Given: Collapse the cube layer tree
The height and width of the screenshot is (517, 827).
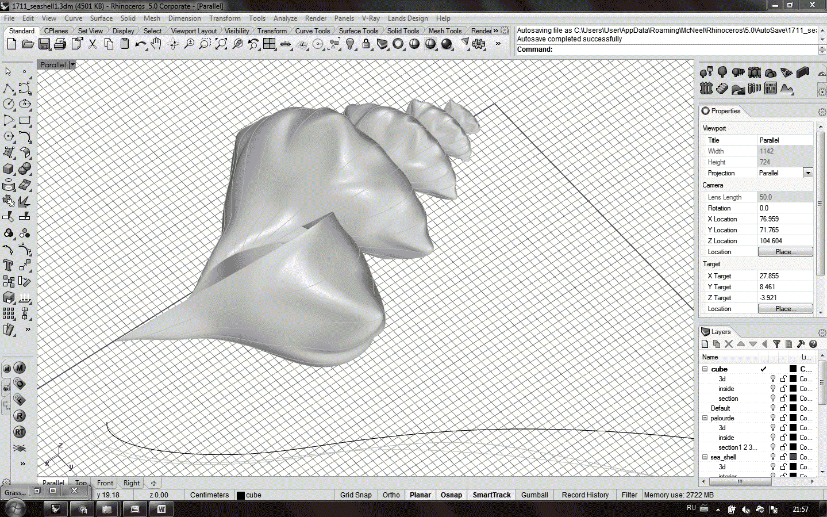Looking at the screenshot, I should [x=705, y=369].
